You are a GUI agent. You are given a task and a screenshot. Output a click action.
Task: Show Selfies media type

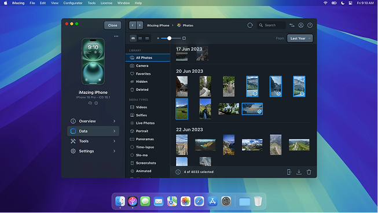tap(148, 115)
